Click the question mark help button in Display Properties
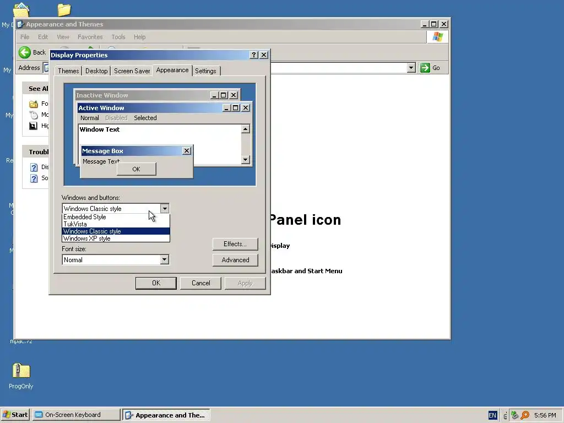 [253, 55]
